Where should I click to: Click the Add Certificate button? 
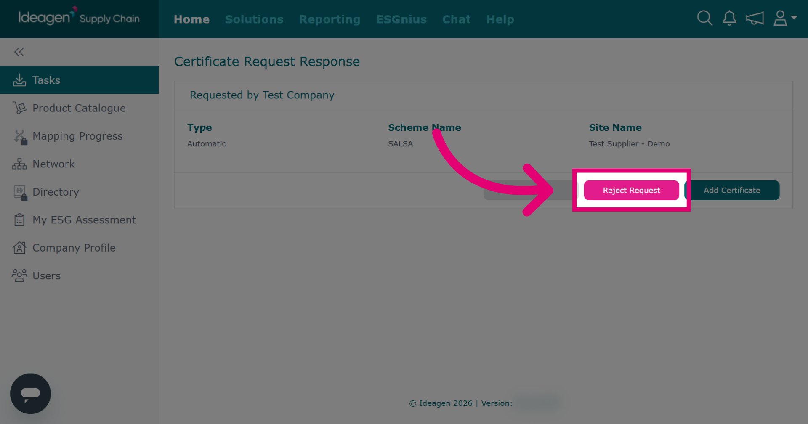(732, 190)
